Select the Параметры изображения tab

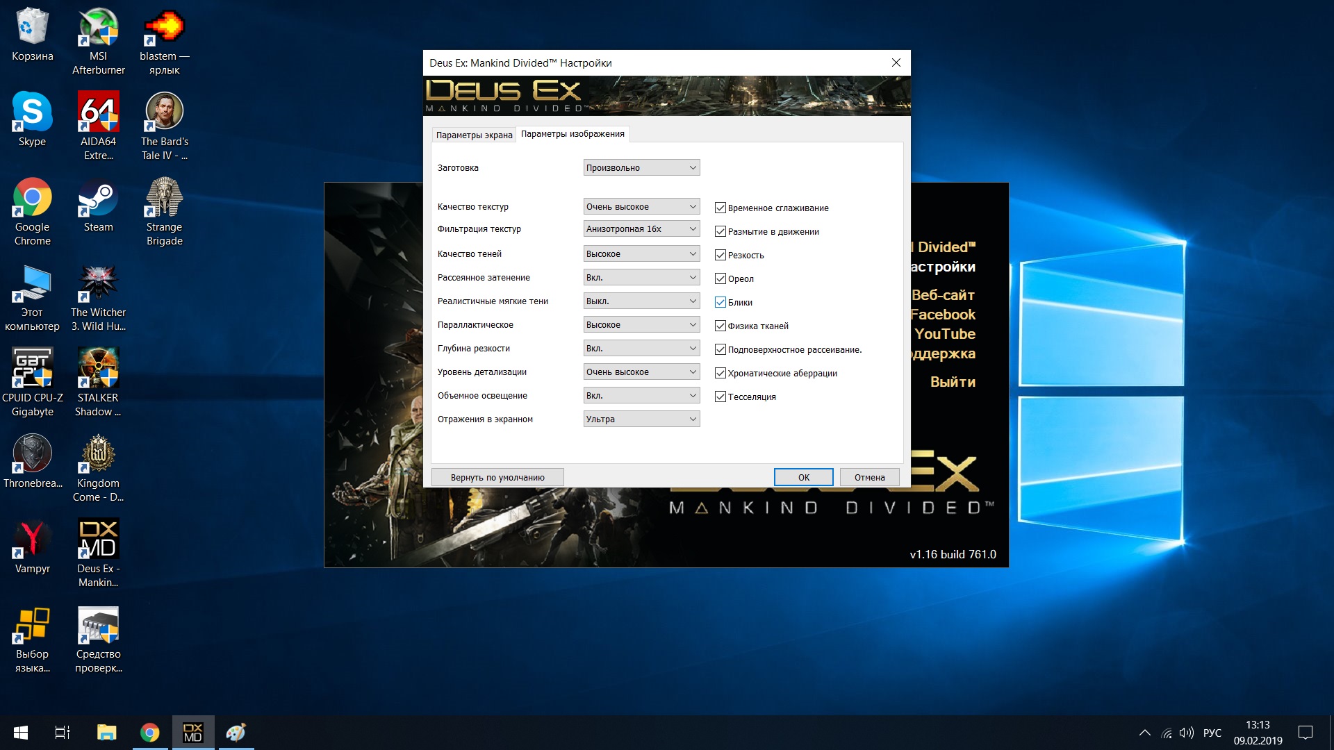click(x=573, y=134)
